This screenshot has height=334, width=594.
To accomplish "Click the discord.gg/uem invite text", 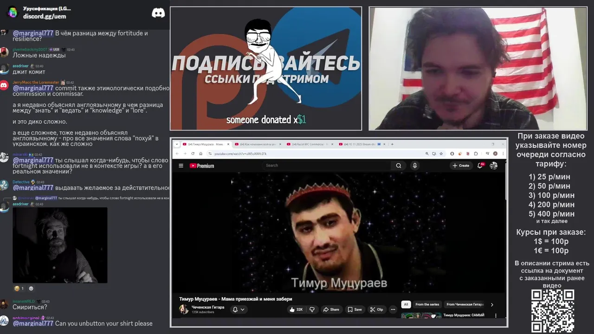I will (45, 16).
